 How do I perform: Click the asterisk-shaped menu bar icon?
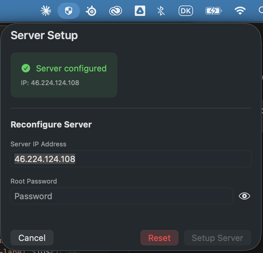click(x=46, y=10)
